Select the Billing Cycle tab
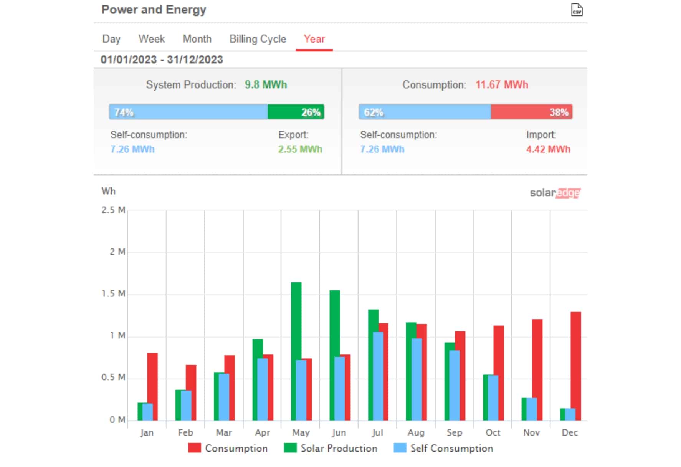The height and width of the screenshot is (467, 681). (x=258, y=39)
